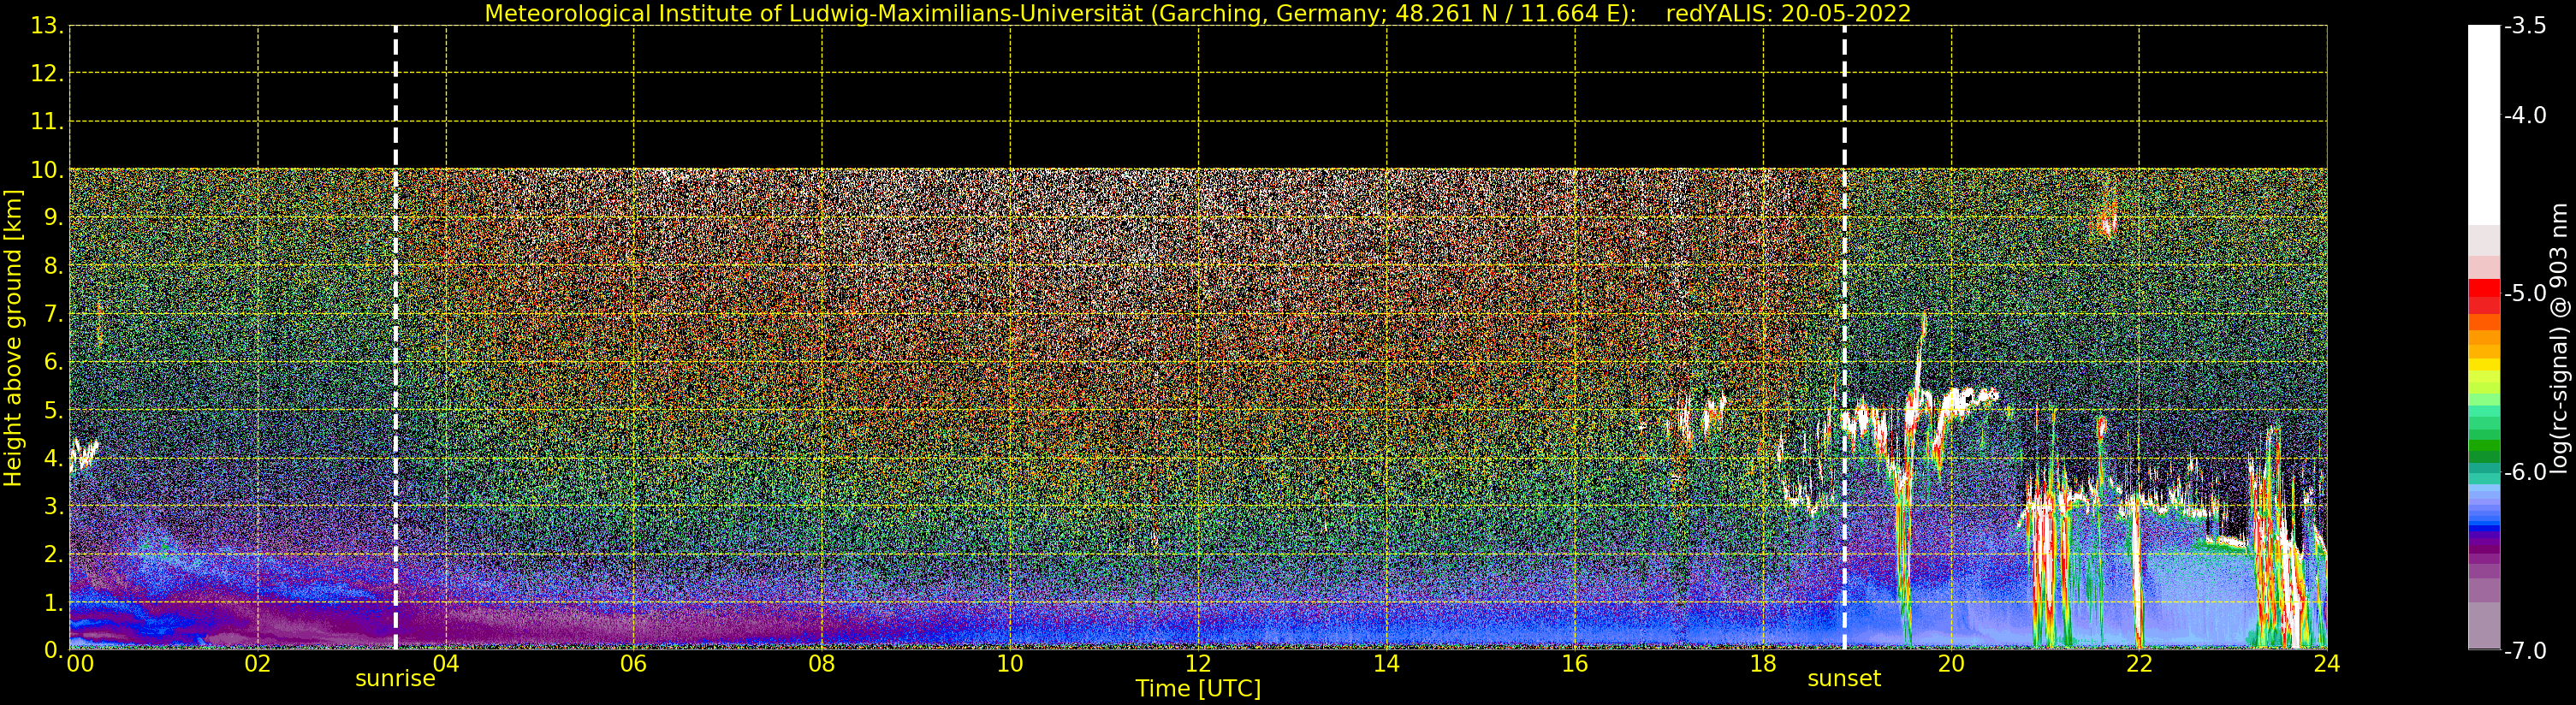
Task: Select the 'Time [UTC]' axis label
Action: point(1198,689)
